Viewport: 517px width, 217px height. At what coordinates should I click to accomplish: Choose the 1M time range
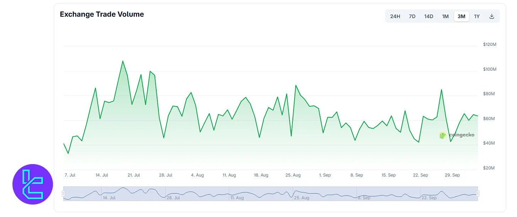point(445,16)
